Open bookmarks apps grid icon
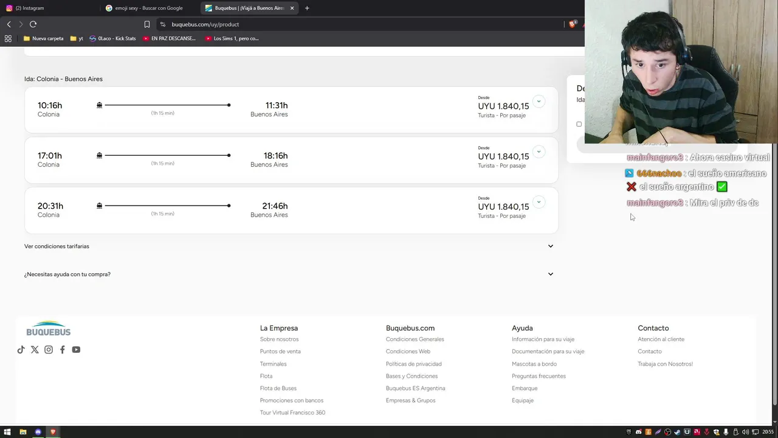This screenshot has width=778, height=438. coord(8,38)
